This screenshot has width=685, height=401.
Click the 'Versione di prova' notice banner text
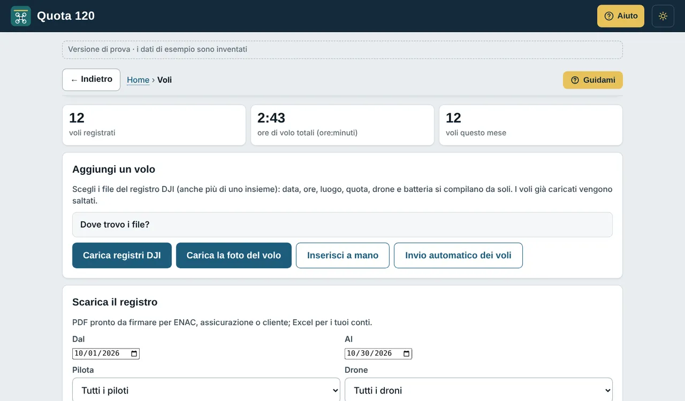(x=157, y=49)
